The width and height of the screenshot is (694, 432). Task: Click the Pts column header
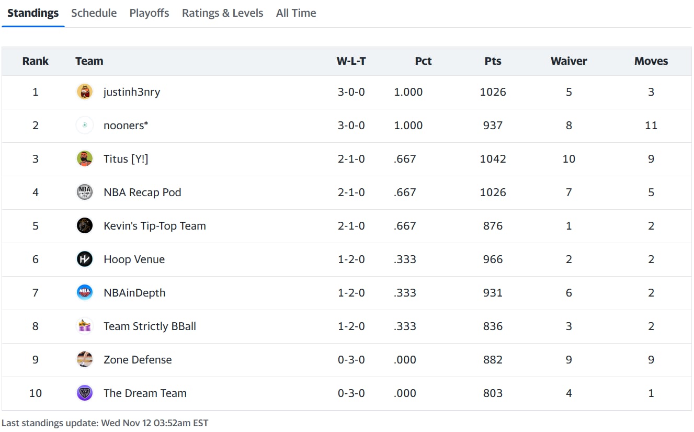click(x=493, y=61)
